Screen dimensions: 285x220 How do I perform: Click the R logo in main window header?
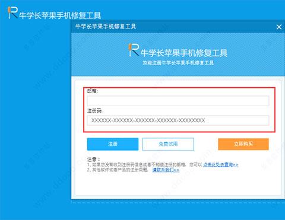coord(12,12)
